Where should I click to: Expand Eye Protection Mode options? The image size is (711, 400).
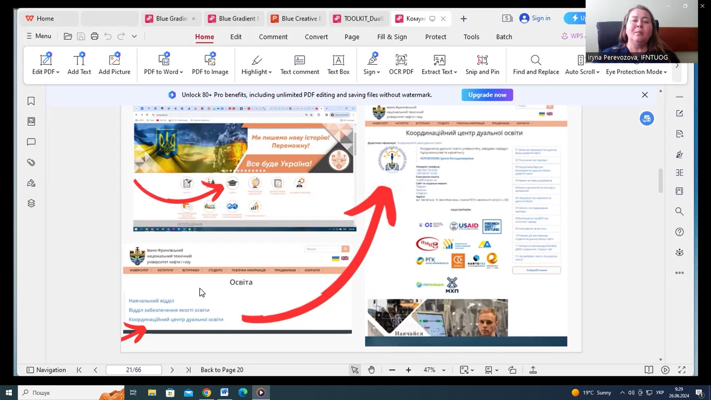point(665,72)
